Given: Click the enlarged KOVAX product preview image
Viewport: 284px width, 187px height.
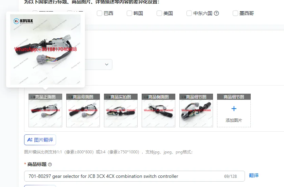Looking at the screenshot, I should pyautogui.click(x=46, y=50).
